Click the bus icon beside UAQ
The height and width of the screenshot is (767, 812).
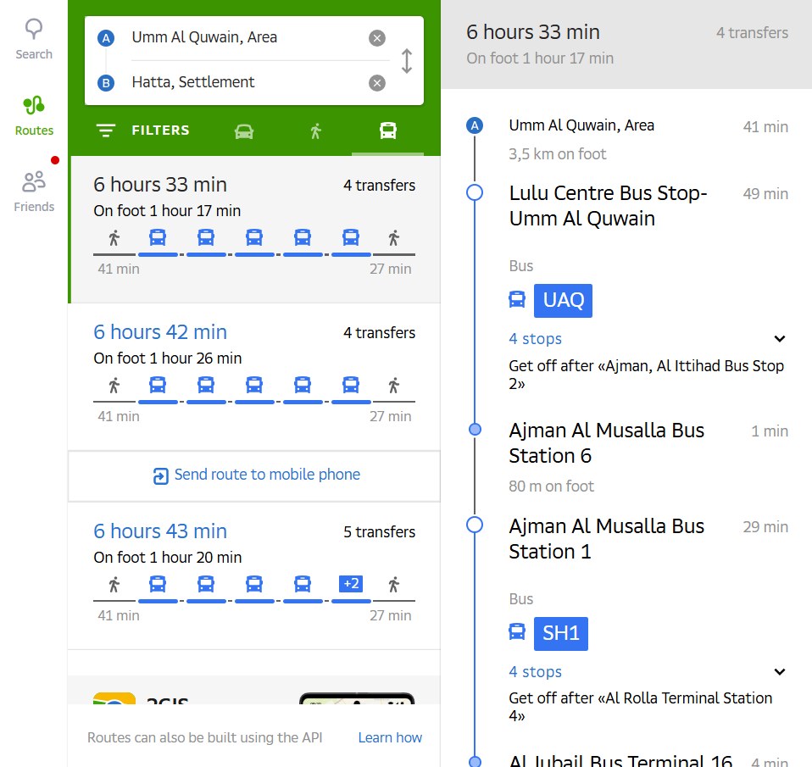517,300
